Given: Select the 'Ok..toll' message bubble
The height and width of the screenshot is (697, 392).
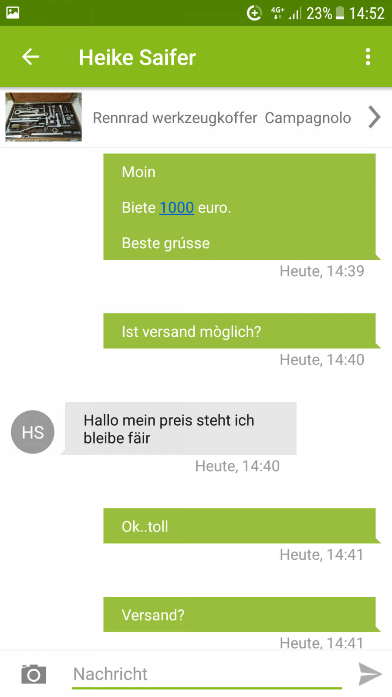Looking at the screenshot, I should 239,526.
